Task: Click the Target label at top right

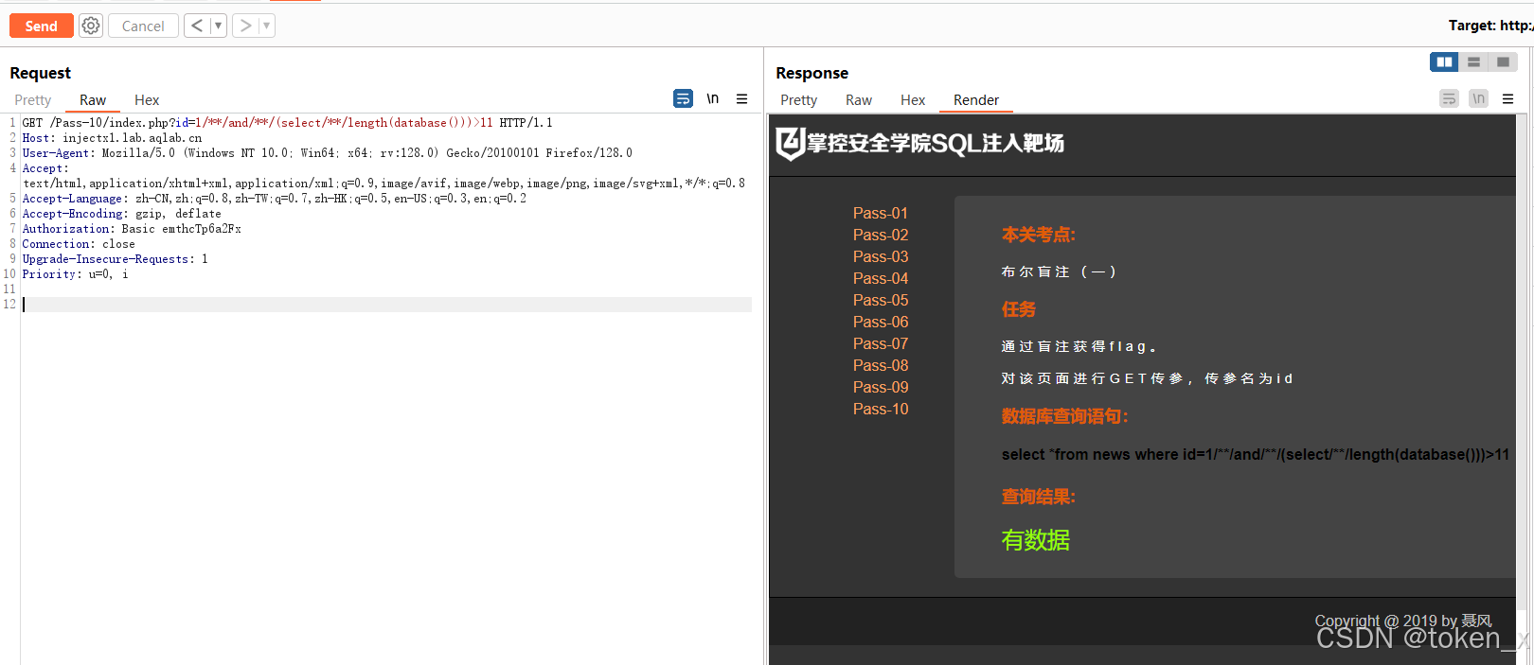Action: [x=1490, y=26]
